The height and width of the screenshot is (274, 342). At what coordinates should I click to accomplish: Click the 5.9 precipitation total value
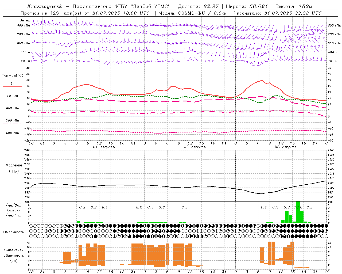[x=287, y=207]
